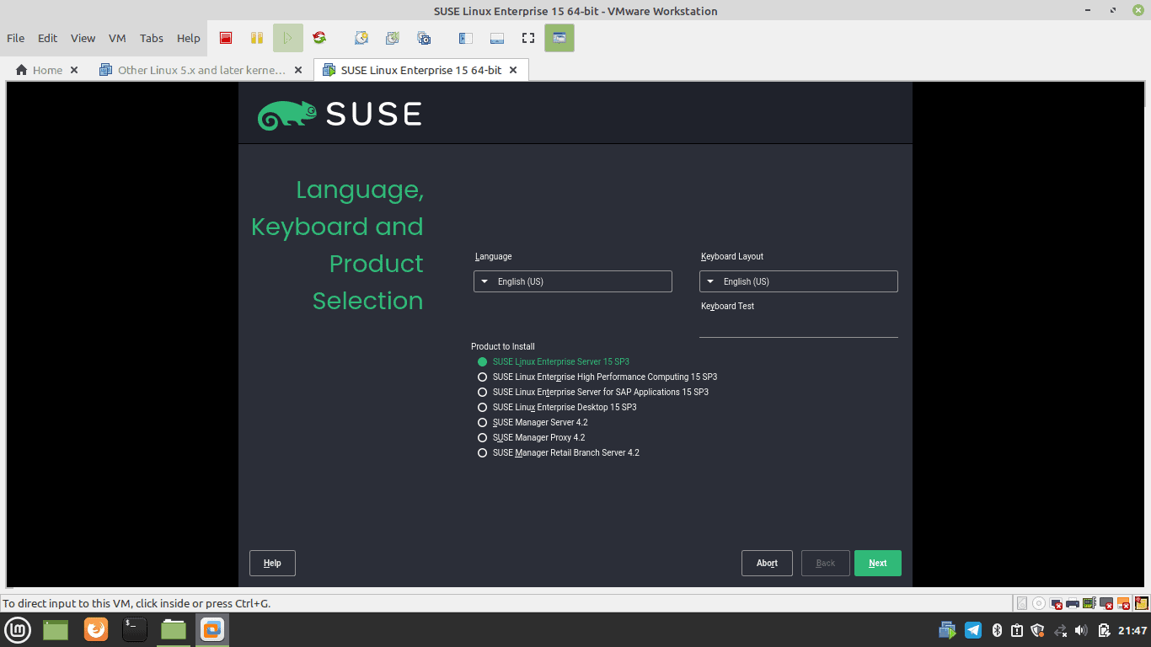
Task: Open the Language dropdown
Action: coord(573,281)
